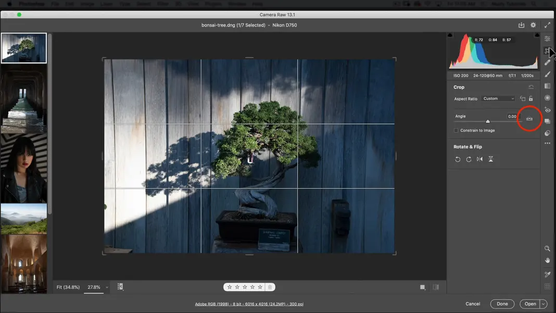
Task: Toggle the filmstrip panel visibility icon
Action: pyautogui.click(x=120, y=287)
